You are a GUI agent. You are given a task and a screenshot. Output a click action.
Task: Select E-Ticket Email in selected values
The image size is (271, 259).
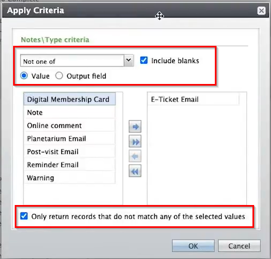tap(194, 99)
